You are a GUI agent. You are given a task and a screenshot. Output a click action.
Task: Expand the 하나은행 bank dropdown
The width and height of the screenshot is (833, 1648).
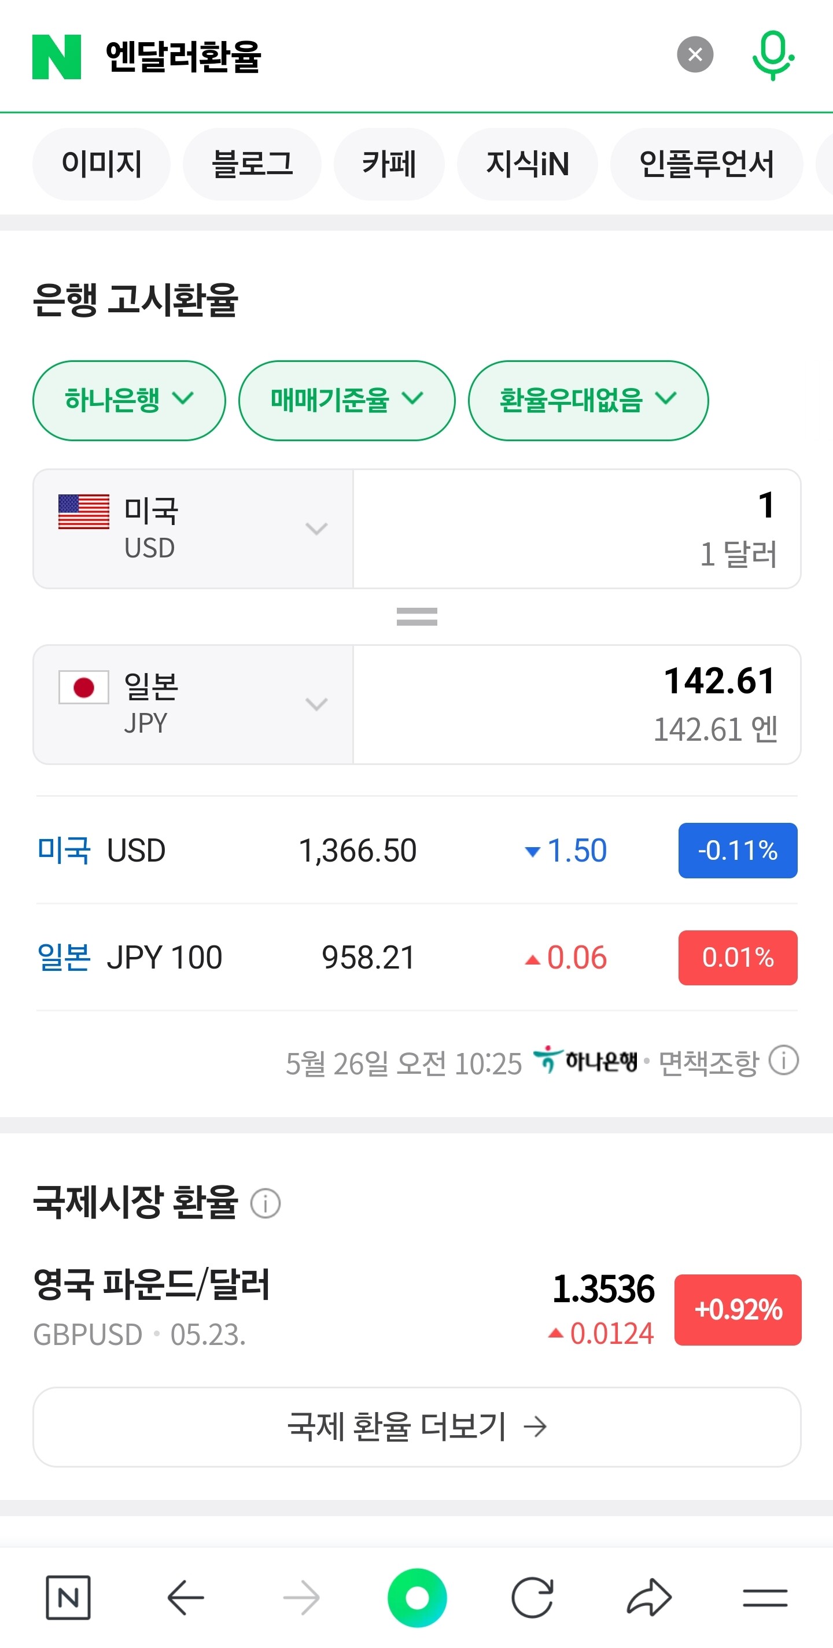128,401
